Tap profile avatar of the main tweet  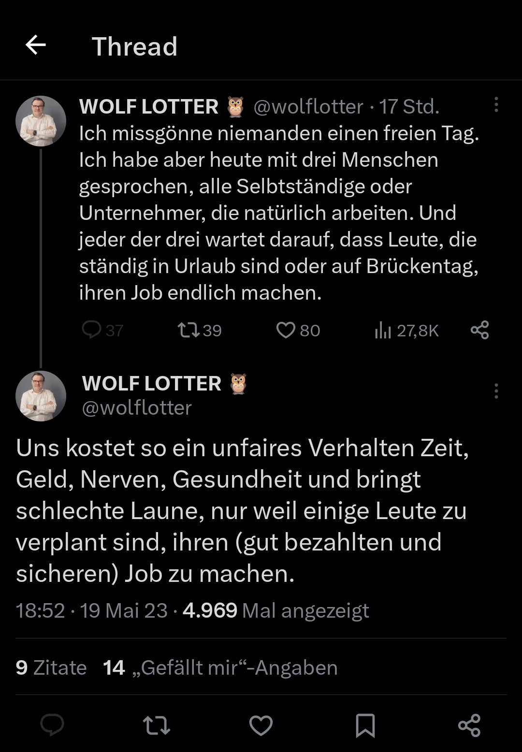[x=41, y=396]
